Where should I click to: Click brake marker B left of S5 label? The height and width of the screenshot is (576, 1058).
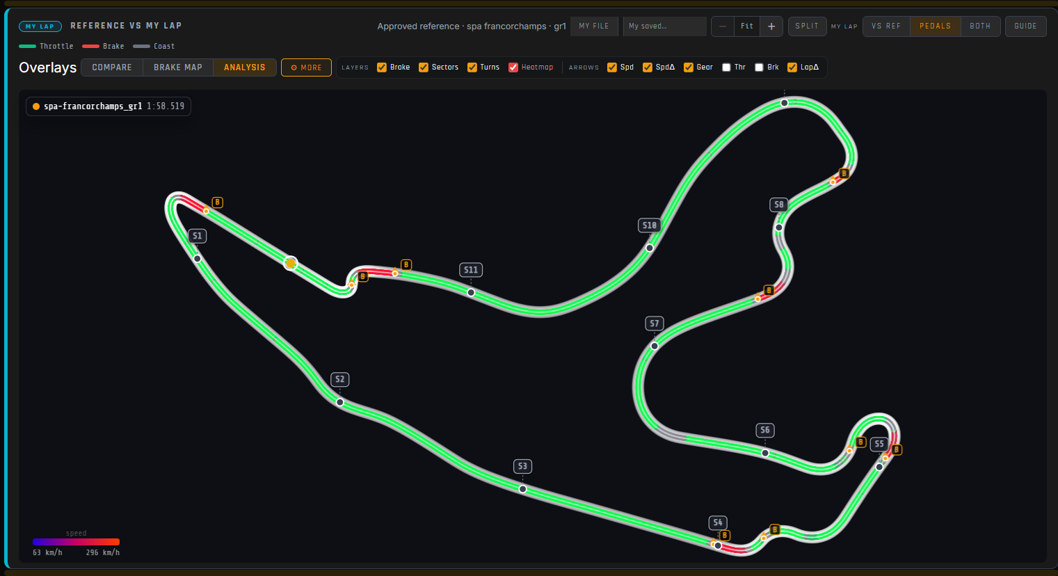click(x=860, y=442)
